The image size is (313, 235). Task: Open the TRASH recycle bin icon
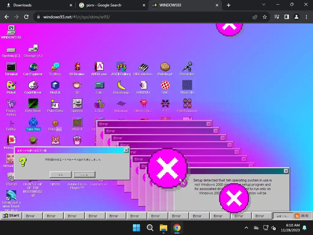pyautogui.click(x=11, y=179)
